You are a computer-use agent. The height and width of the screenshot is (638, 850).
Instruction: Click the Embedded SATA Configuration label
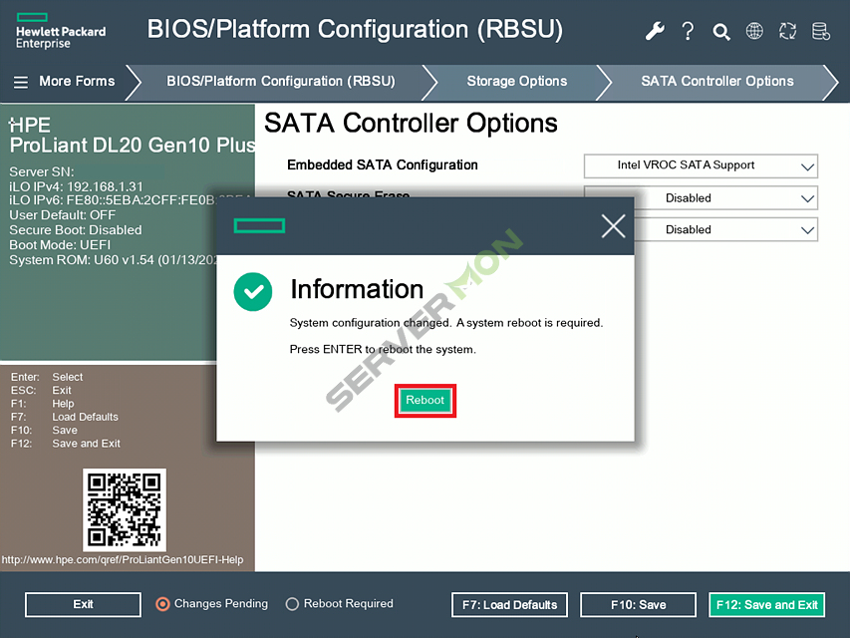383,164
